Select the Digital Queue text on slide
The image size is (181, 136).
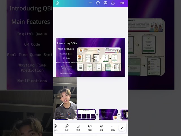click(x=66, y=54)
